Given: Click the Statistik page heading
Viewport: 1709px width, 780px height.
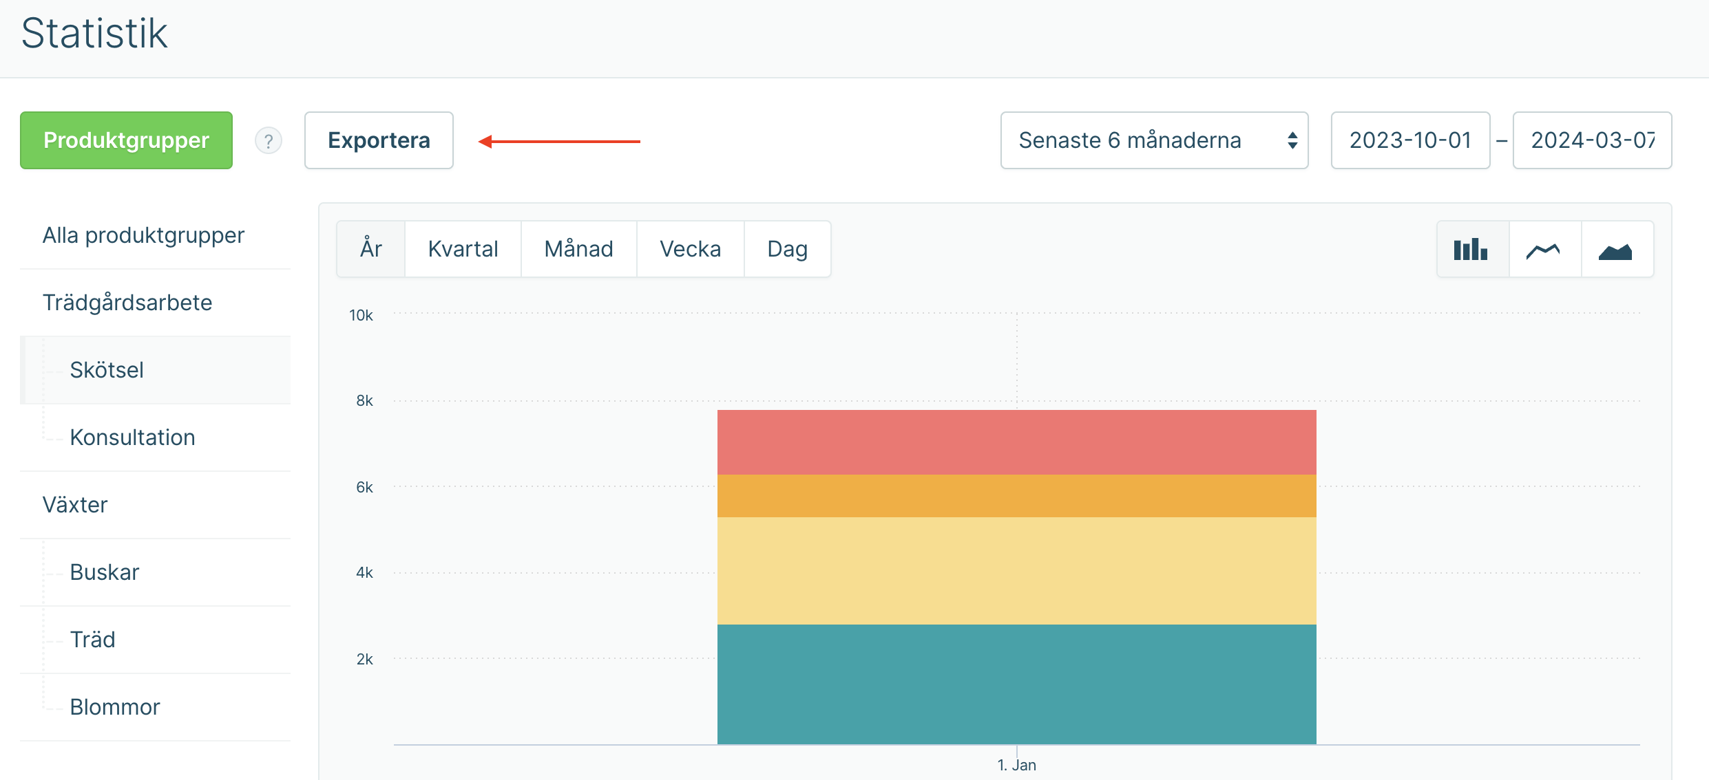Looking at the screenshot, I should (94, 33).
